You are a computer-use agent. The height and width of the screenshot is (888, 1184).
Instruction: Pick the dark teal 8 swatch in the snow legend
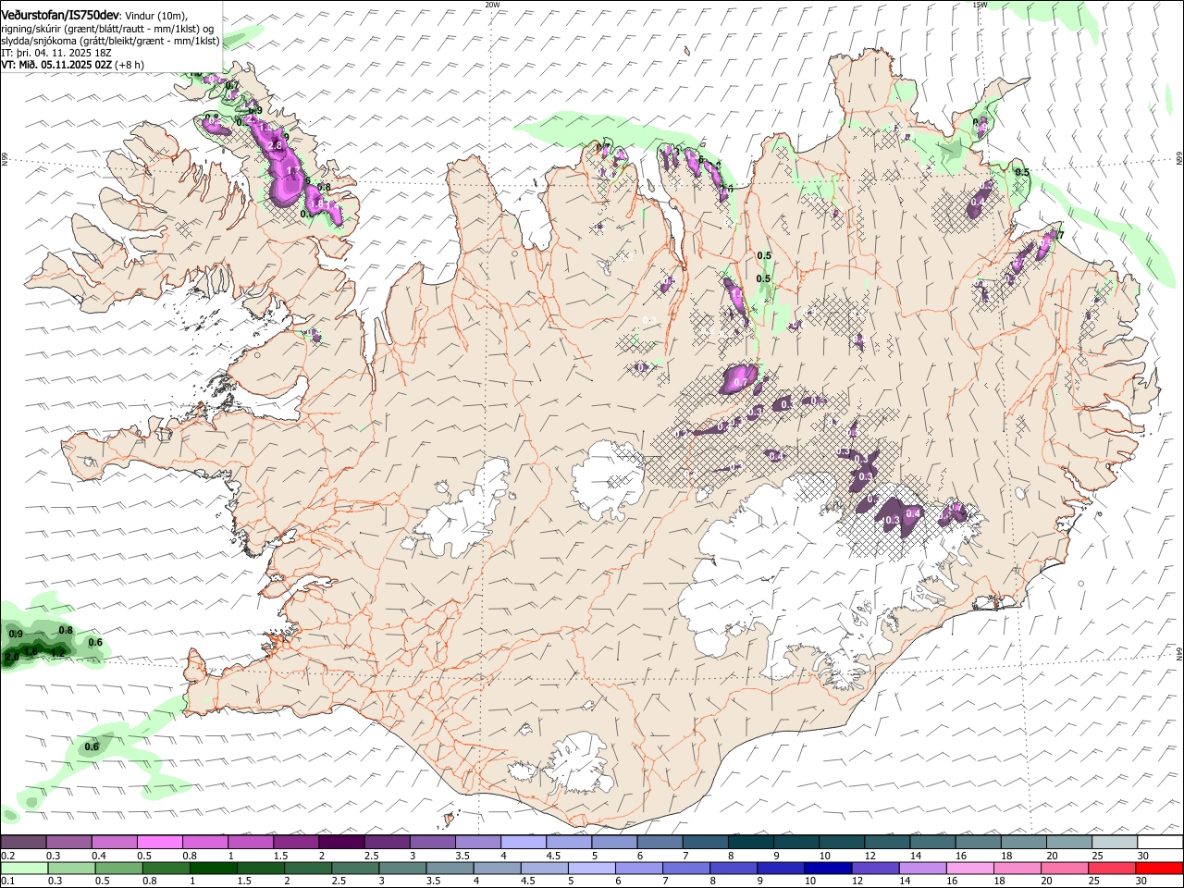[x=749, y=843]
